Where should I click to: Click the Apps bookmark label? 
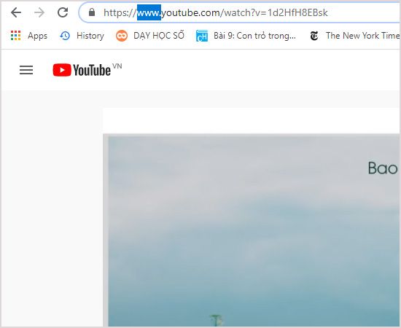click(x=38, y=36)
